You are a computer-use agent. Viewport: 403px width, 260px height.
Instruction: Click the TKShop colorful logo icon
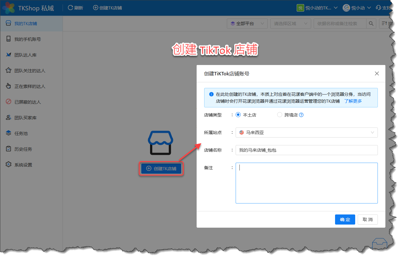(8, 8)
